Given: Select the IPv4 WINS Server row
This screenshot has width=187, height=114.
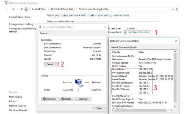Looking at the screenshot, I should 142,96.
